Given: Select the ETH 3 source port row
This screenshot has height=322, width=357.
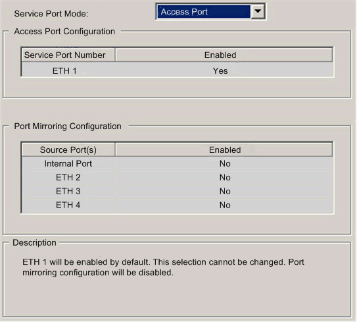Looking at the screenshot, I should (178, 191).
